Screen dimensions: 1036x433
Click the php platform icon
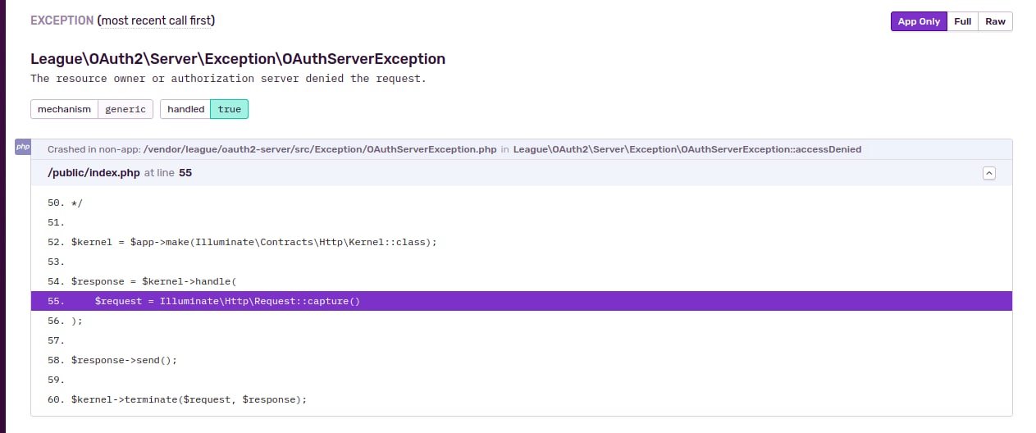[x=23, y=147]
